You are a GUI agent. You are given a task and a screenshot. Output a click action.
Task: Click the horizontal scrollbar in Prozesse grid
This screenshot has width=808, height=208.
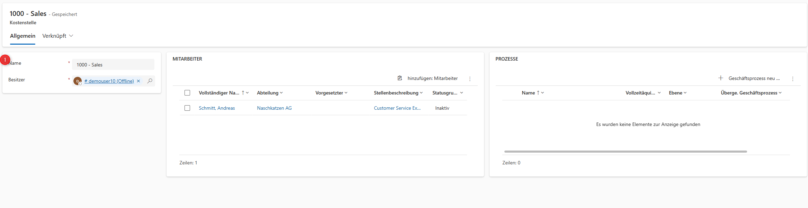[x=625, y=152]
